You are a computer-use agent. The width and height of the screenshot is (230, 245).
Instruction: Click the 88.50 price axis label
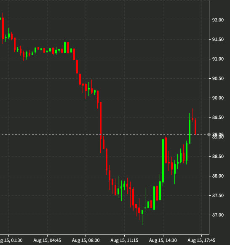218,157
